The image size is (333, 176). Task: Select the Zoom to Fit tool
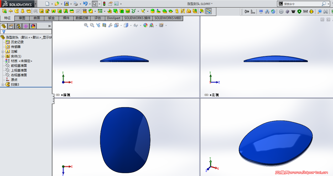(86, 25)
